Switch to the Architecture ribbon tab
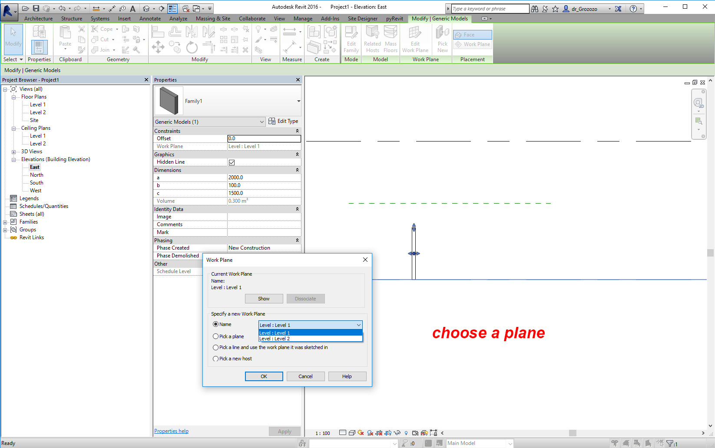Image resolution: width=715 pixels, height=448 pixels. point(38,19)
